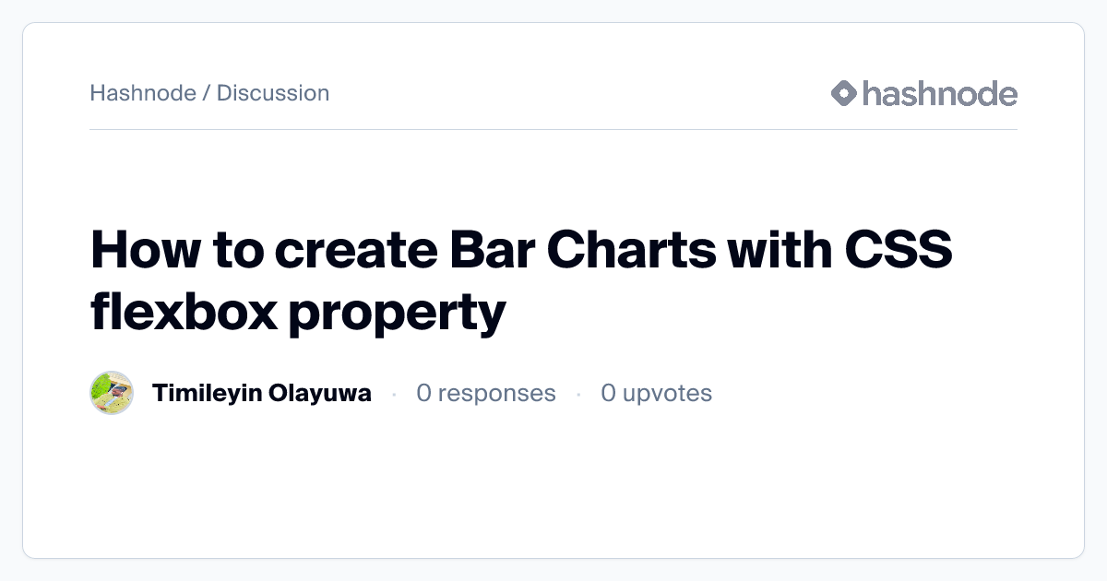Open Timileyin Olayuwa's round avatar picture
This screenshot has width=1107, height=581.
pyautogui.click(x=112, y=393)
